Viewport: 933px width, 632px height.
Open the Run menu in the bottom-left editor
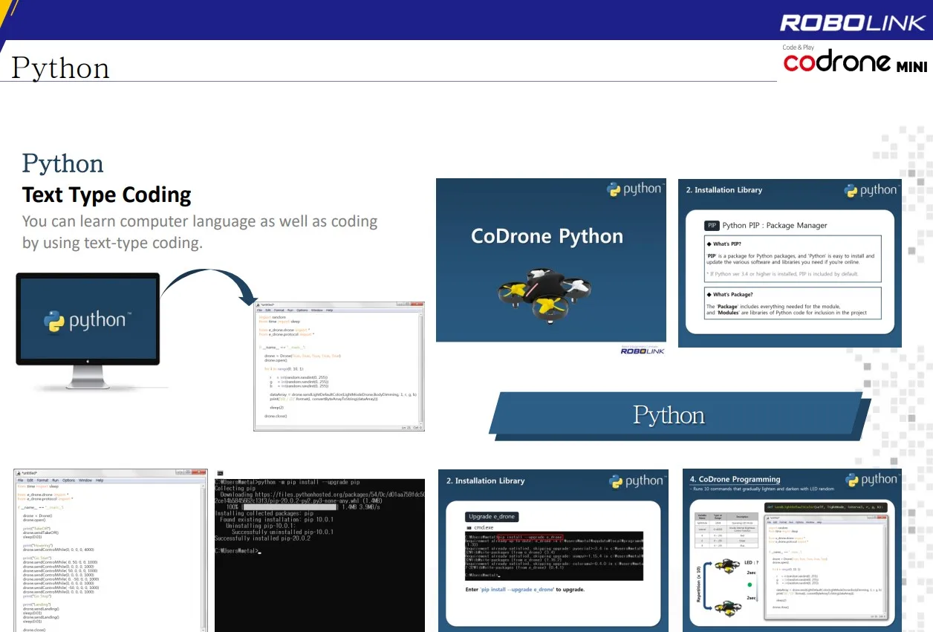point(55,480)
